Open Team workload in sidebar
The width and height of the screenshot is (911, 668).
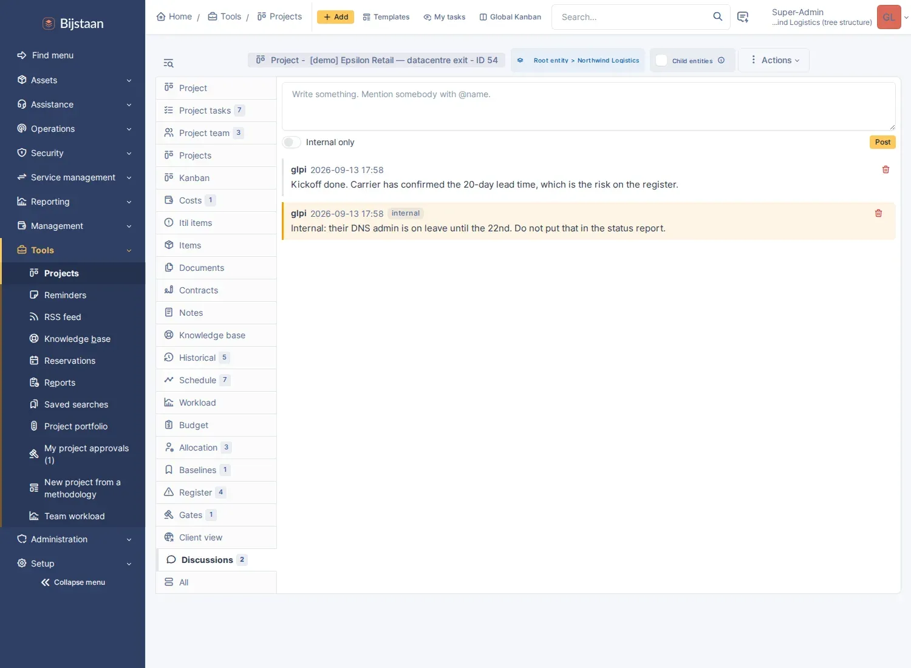coord(73,516)
